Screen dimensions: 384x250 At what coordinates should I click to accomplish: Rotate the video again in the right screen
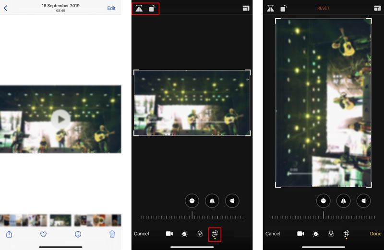[283, 9]
